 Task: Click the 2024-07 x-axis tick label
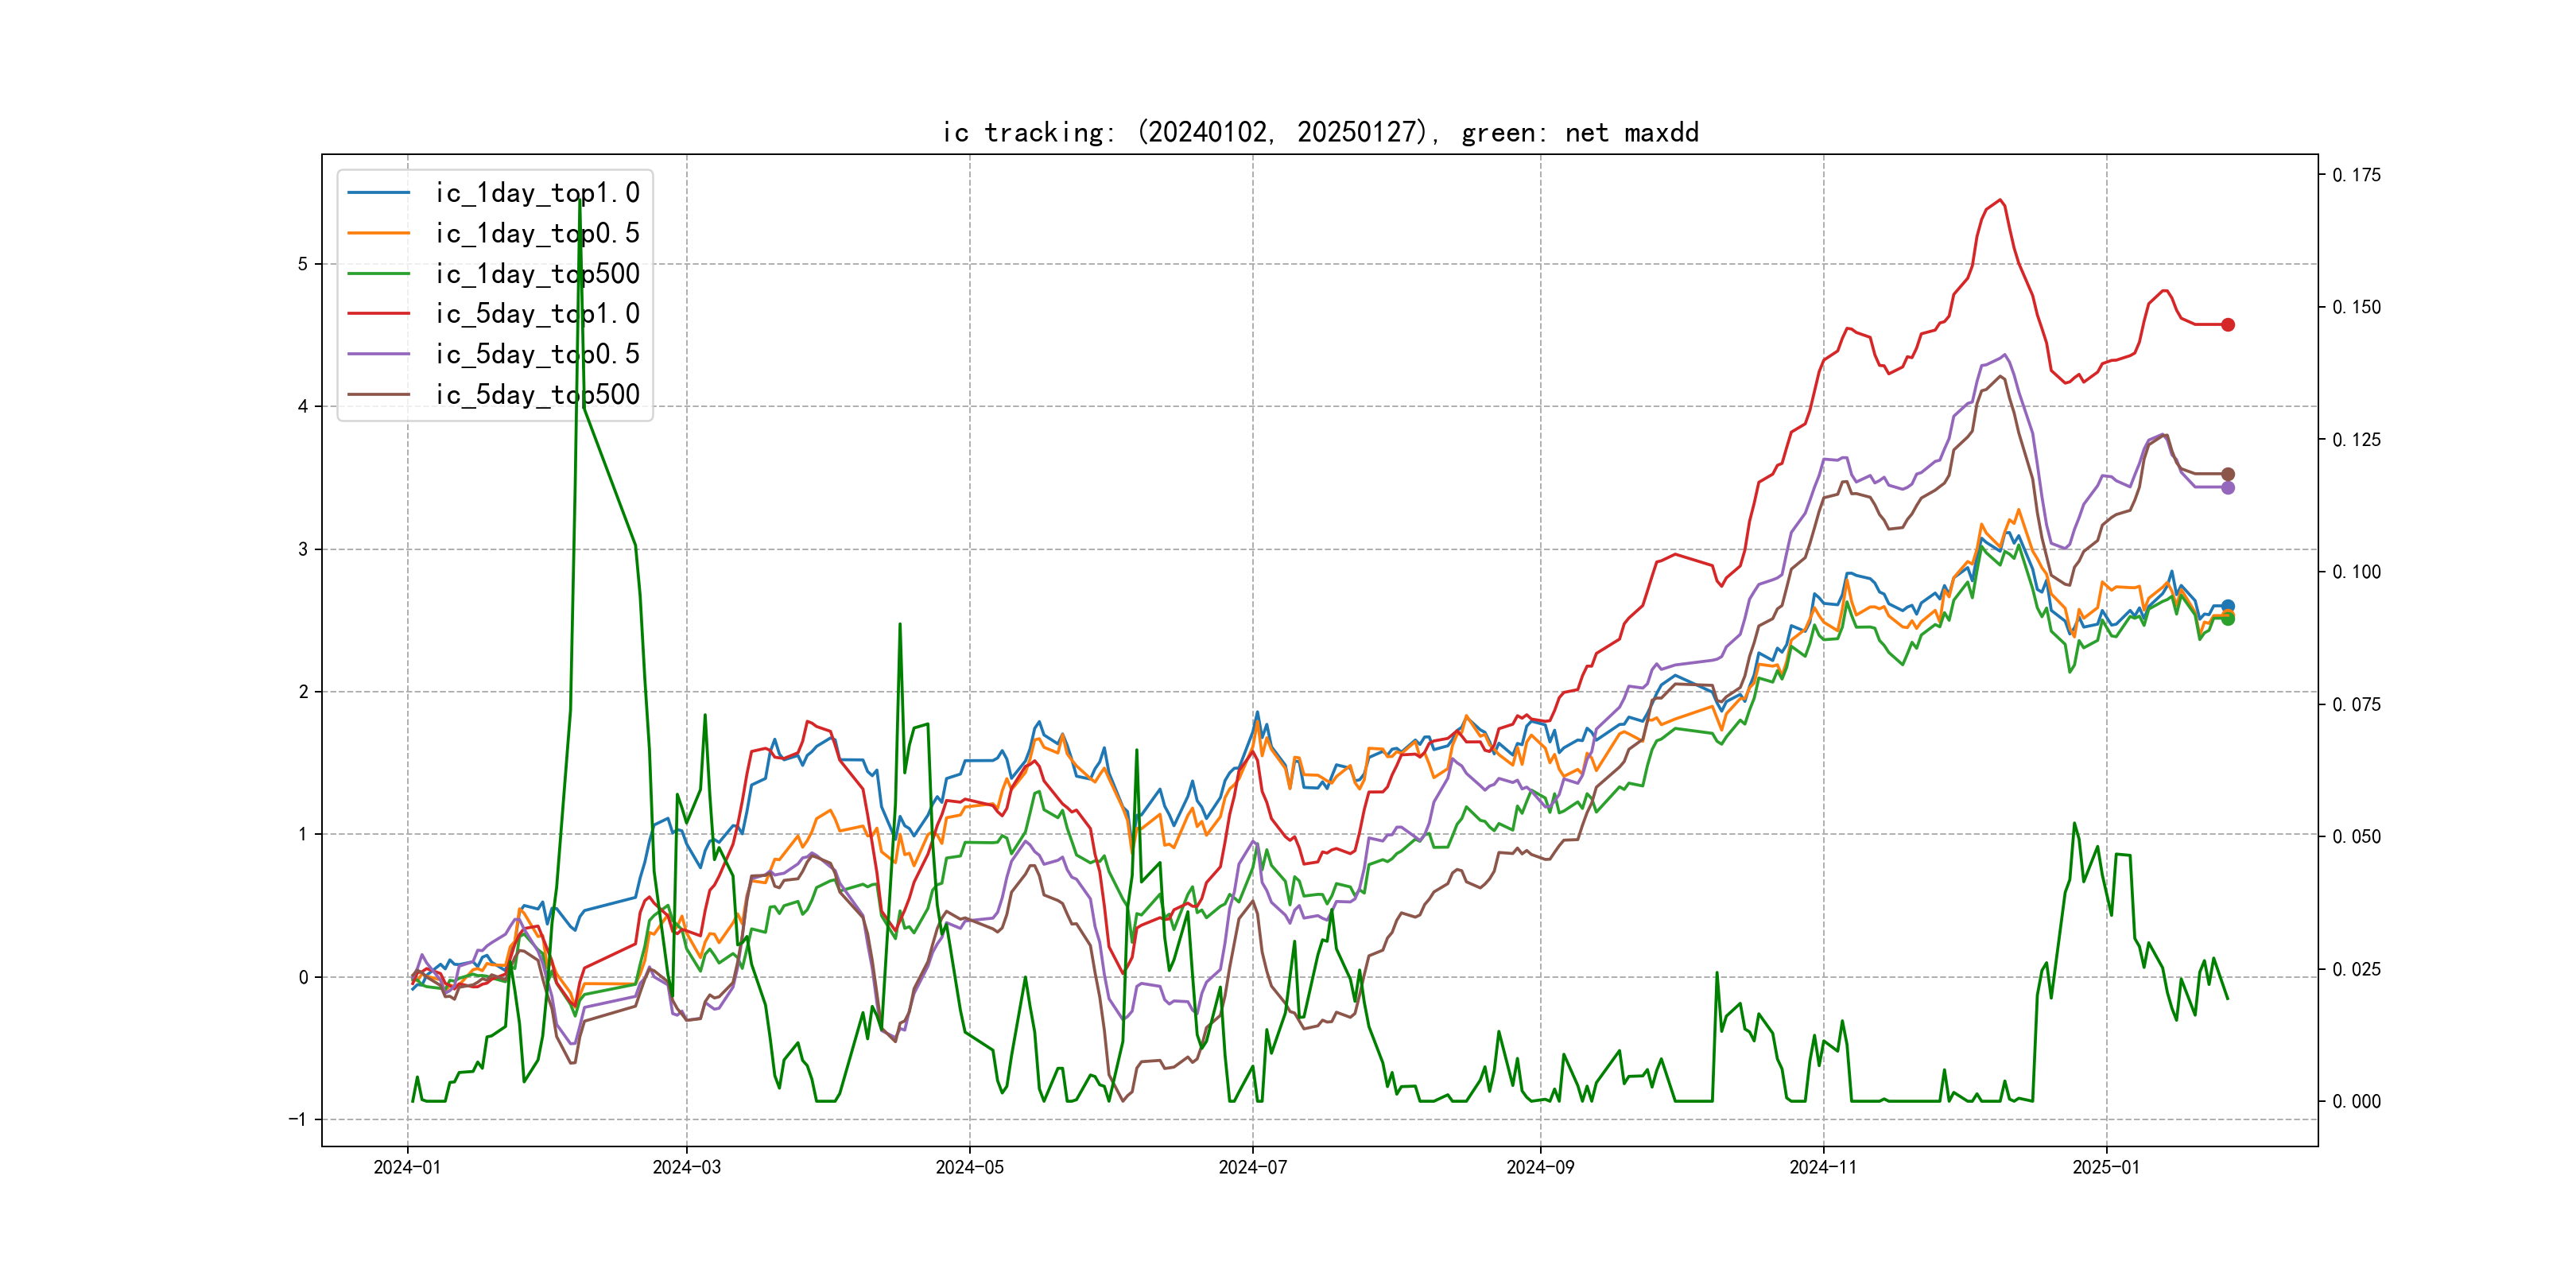click(1252, 1167)
